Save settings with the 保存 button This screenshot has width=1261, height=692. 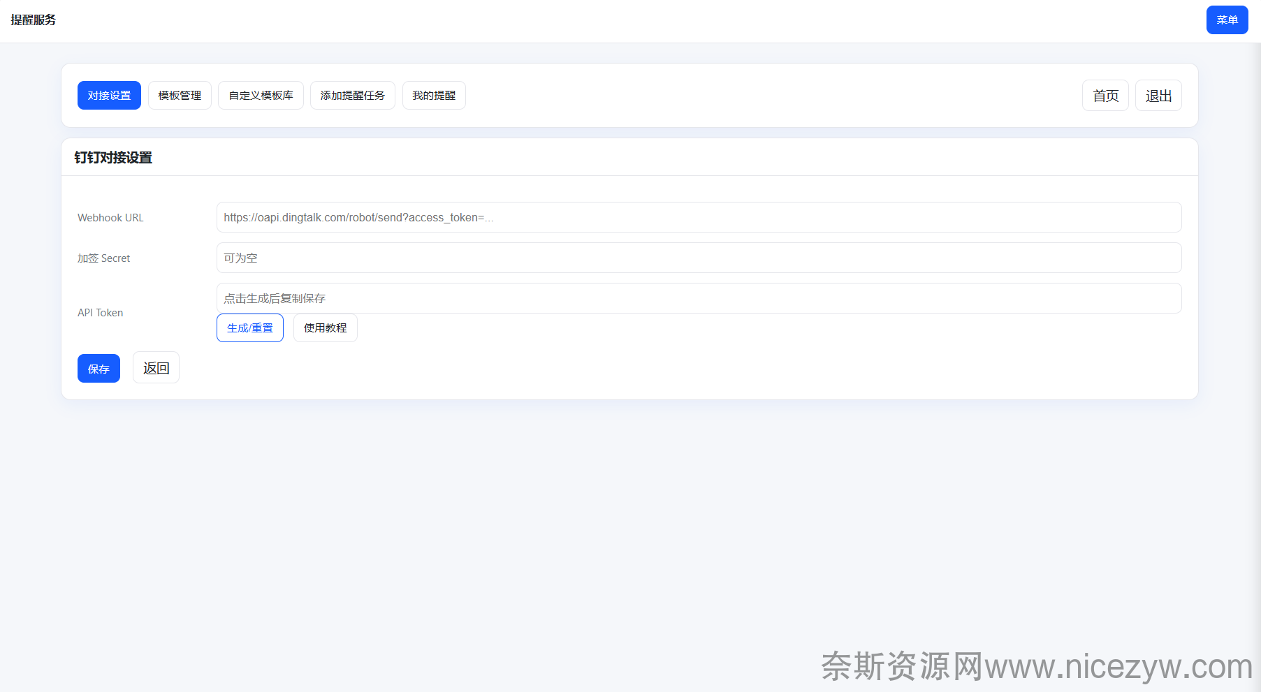point(99,369)
